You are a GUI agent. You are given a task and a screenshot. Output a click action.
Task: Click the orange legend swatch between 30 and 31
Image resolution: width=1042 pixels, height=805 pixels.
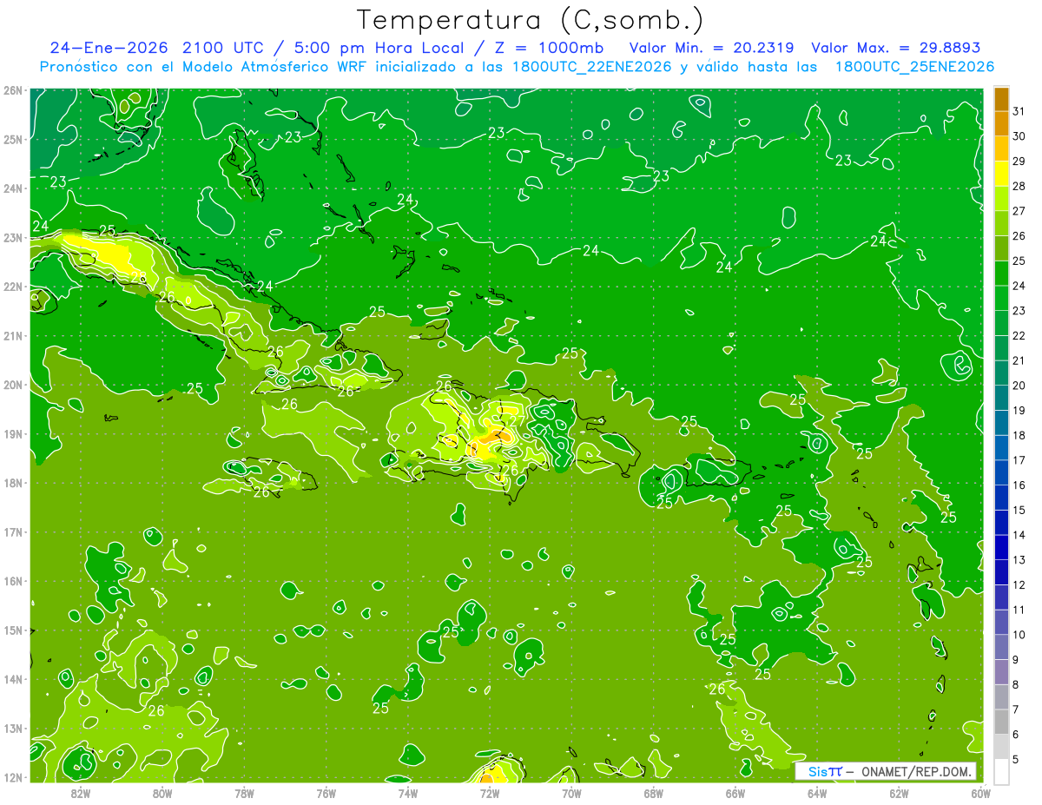pyautogui.click(x=1001, y=124)
